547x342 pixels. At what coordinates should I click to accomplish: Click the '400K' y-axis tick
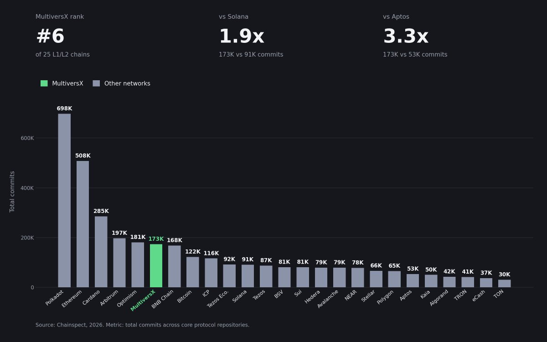(x=27, y=188)
